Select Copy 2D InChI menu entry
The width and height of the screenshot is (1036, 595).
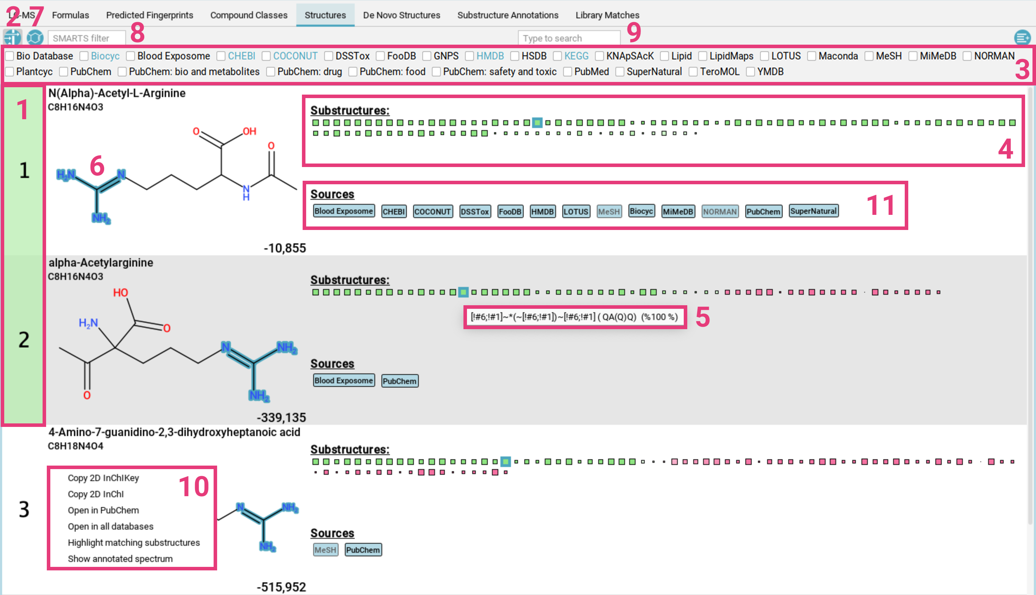tap(96, 494)
